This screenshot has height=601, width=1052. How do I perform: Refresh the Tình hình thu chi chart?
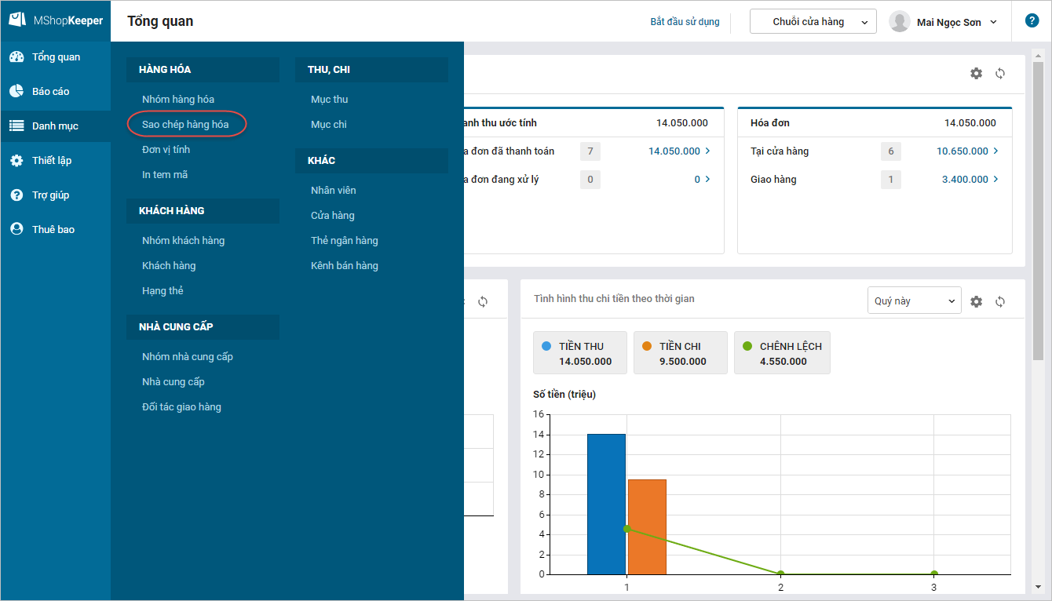click(x=1000, y=301)
